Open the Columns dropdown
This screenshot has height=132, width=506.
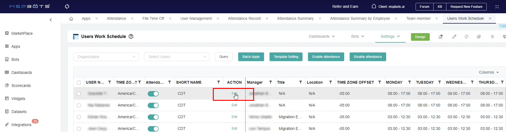point(488,72)
